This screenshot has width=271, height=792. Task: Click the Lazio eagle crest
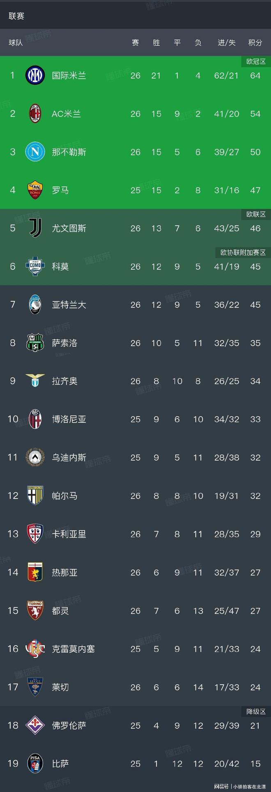pos(35,381)
